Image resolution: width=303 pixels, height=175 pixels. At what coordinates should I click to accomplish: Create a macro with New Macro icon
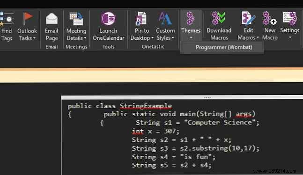click(x=269, y=18)
